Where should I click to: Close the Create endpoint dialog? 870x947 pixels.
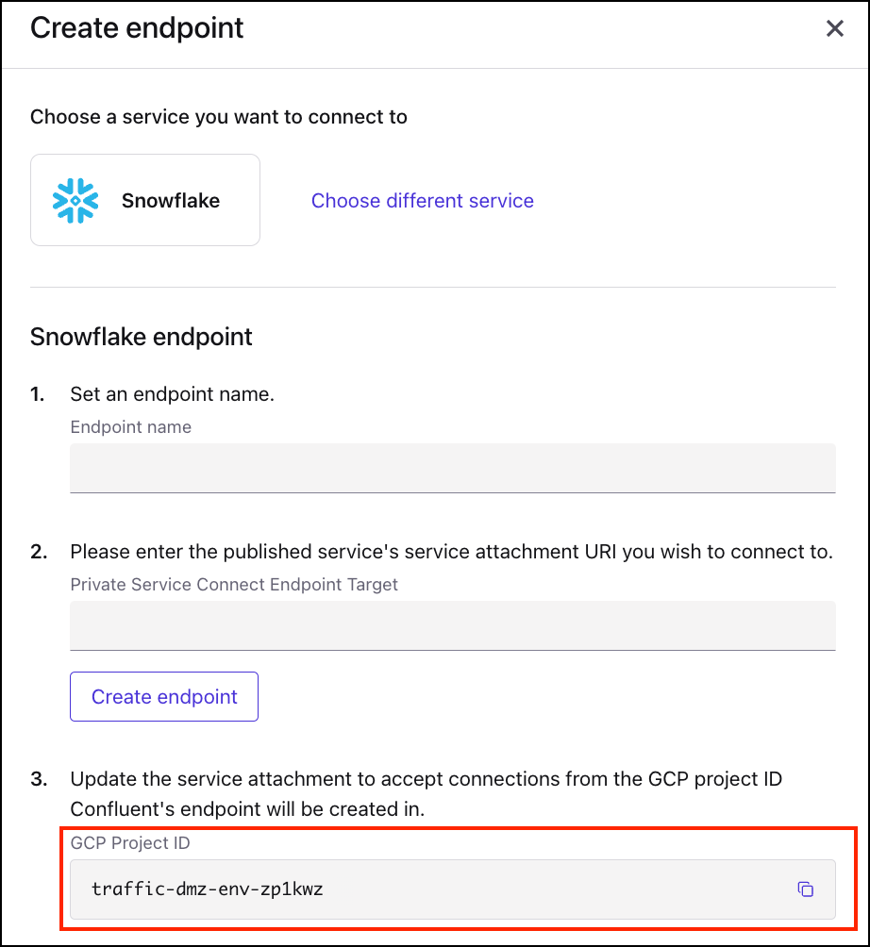pos(834,29)
